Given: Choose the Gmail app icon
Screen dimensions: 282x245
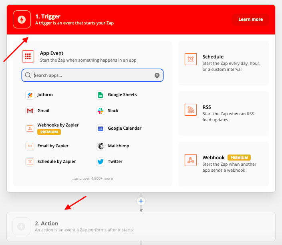Looking at the screenshot, I should point(30,111).
